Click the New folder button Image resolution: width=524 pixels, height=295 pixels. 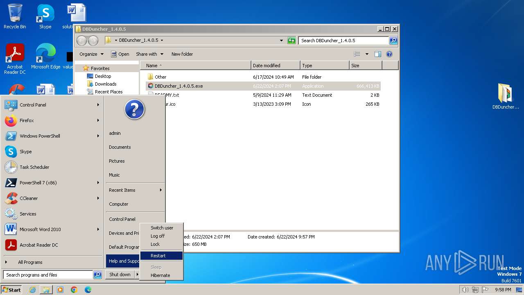point(182,54)
